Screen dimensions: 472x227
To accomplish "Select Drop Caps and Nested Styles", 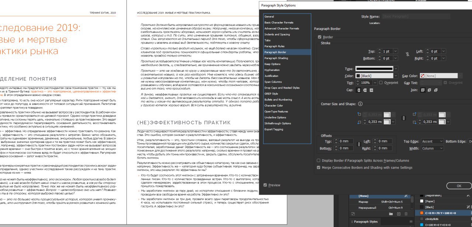I will pyautogui.click(x=287, y=88).
